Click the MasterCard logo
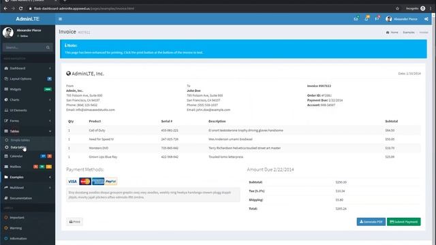436x245 pixels. click(85, 182)
